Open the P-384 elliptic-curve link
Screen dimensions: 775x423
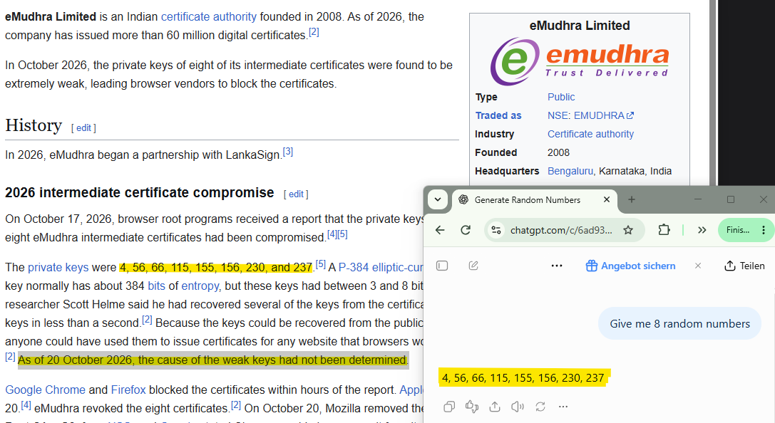coord(381,268)
